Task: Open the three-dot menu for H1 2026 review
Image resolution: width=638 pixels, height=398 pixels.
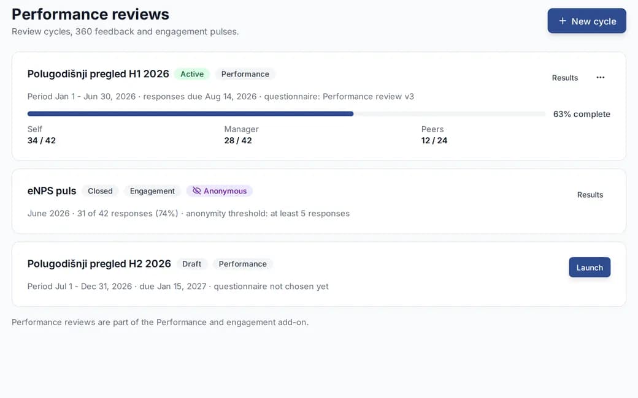Action: click(600, 78)
